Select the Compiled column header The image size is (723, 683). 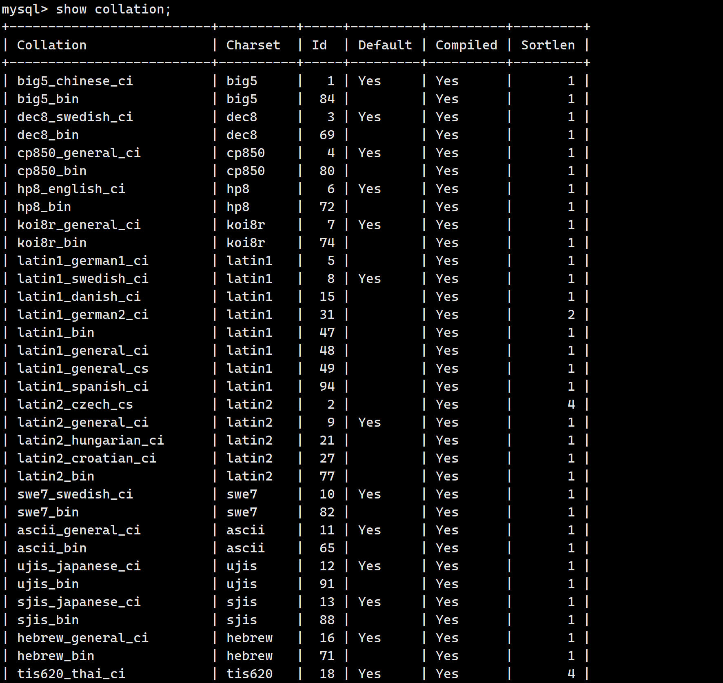click(x=466, y=45)
